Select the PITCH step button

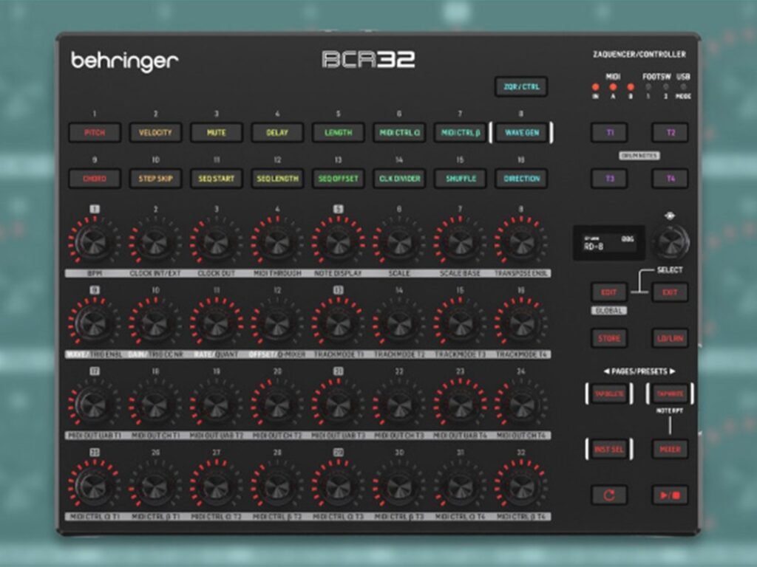[95, 133]
